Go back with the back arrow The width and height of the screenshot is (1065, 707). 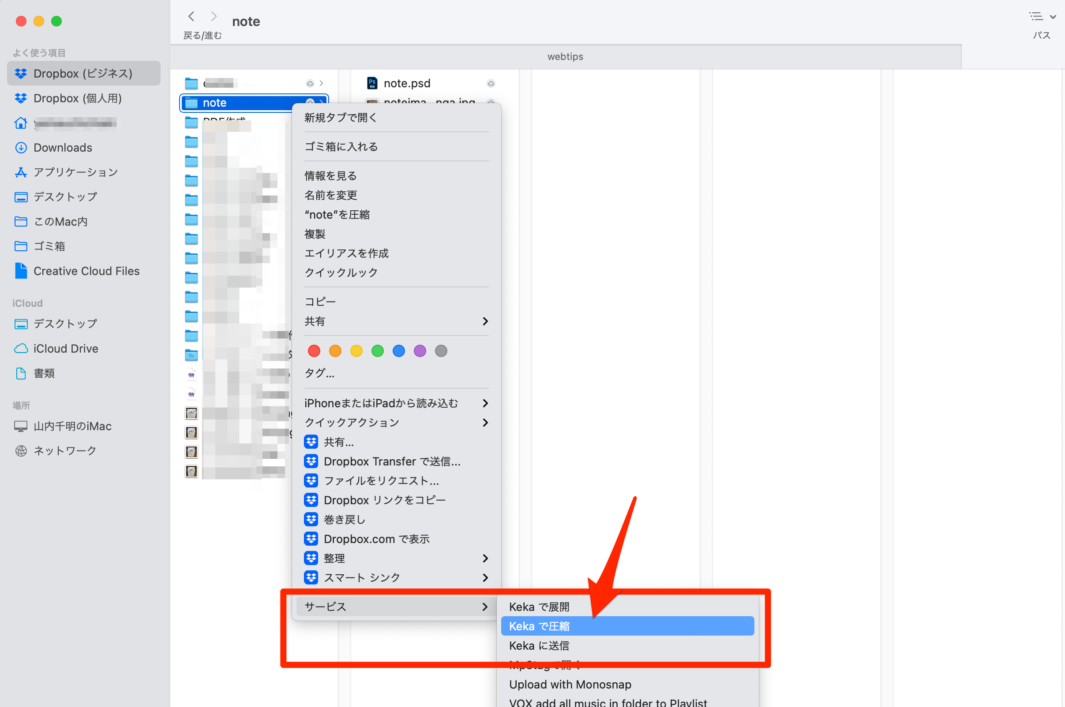point(191,17)
